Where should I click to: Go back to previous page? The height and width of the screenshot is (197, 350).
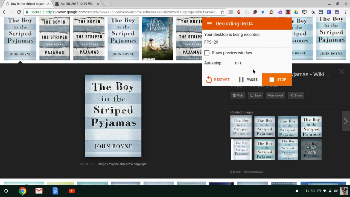pos(4,12)
